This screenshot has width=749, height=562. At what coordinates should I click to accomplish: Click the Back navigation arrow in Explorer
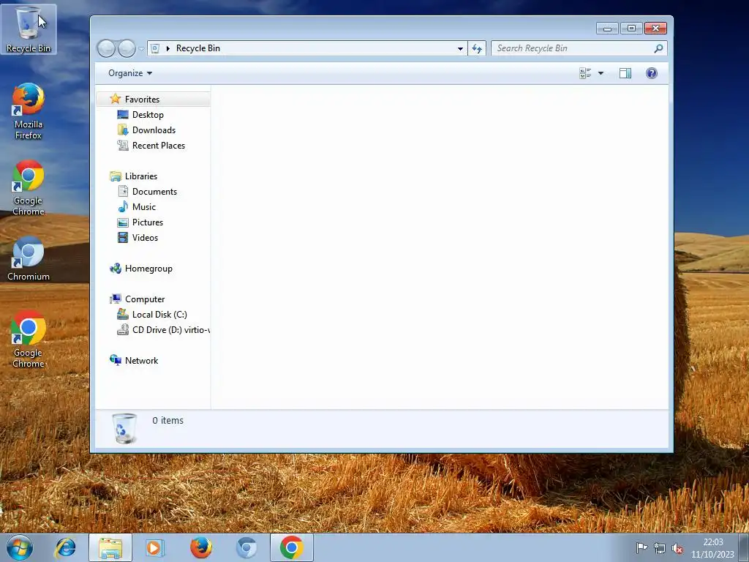click(106, 48)
